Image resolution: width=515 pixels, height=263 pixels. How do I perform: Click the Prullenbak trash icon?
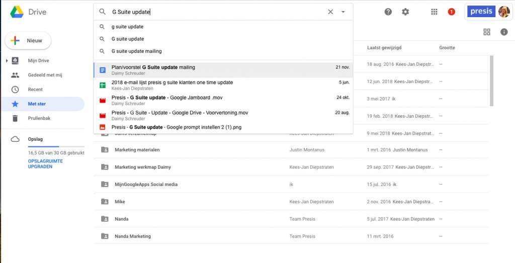click(15, 118)
